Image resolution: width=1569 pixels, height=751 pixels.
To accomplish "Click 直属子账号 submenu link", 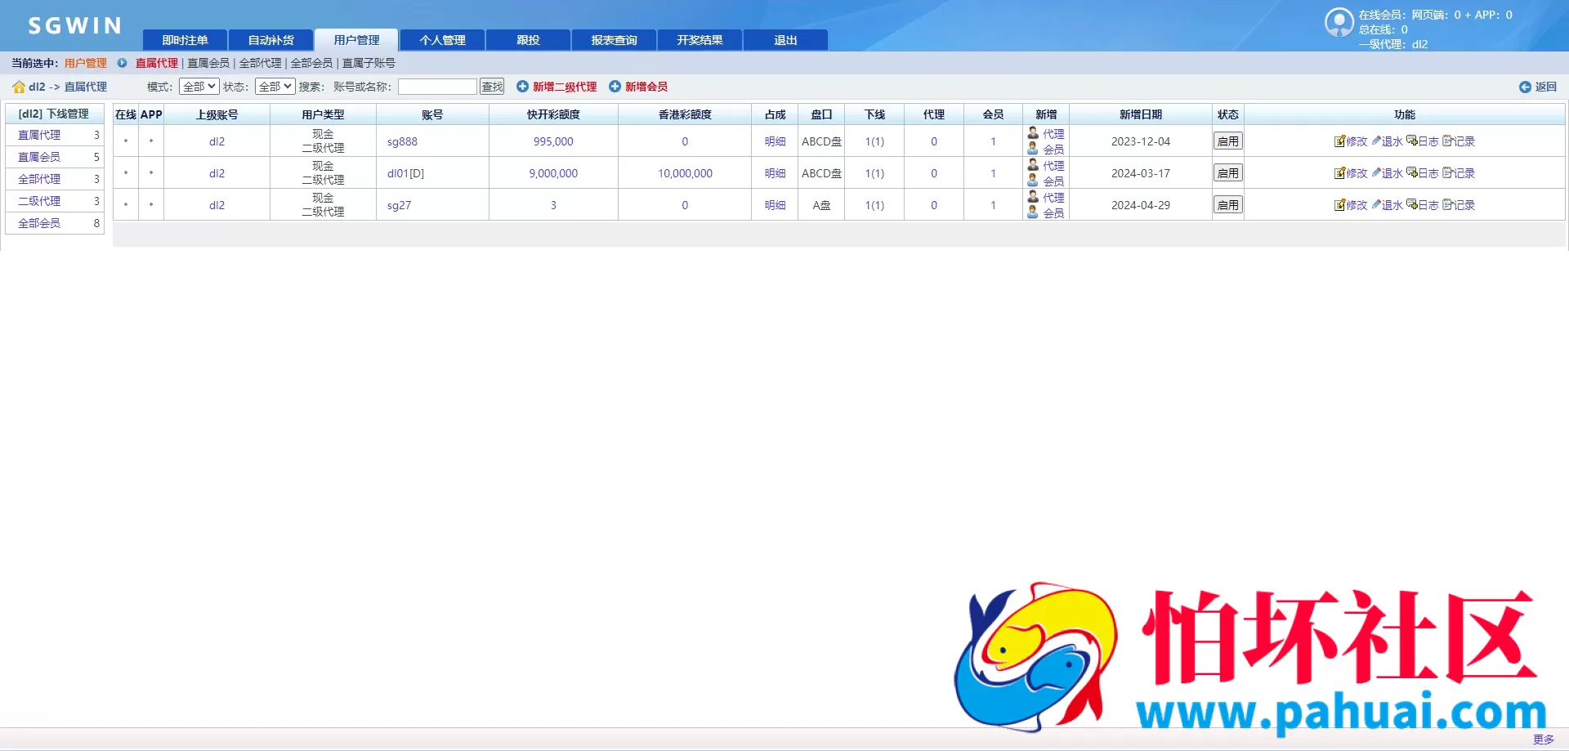I will point(369,63).
